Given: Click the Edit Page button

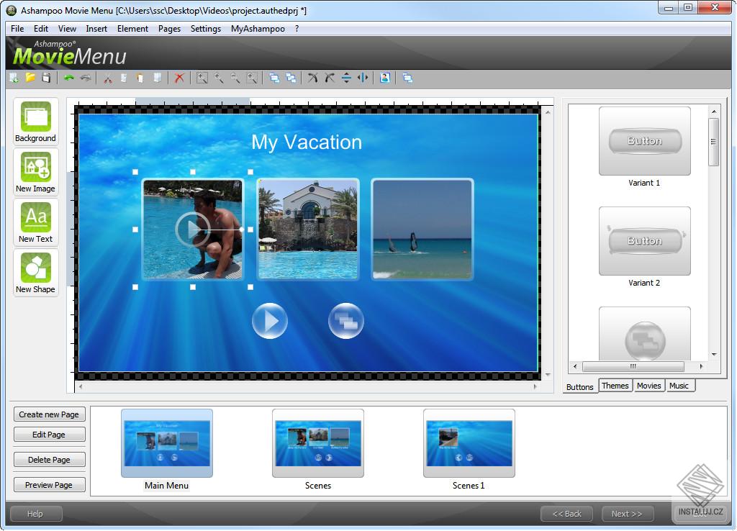Looking at the screenshot, I should pyautogui.click(x=49, y=435).
